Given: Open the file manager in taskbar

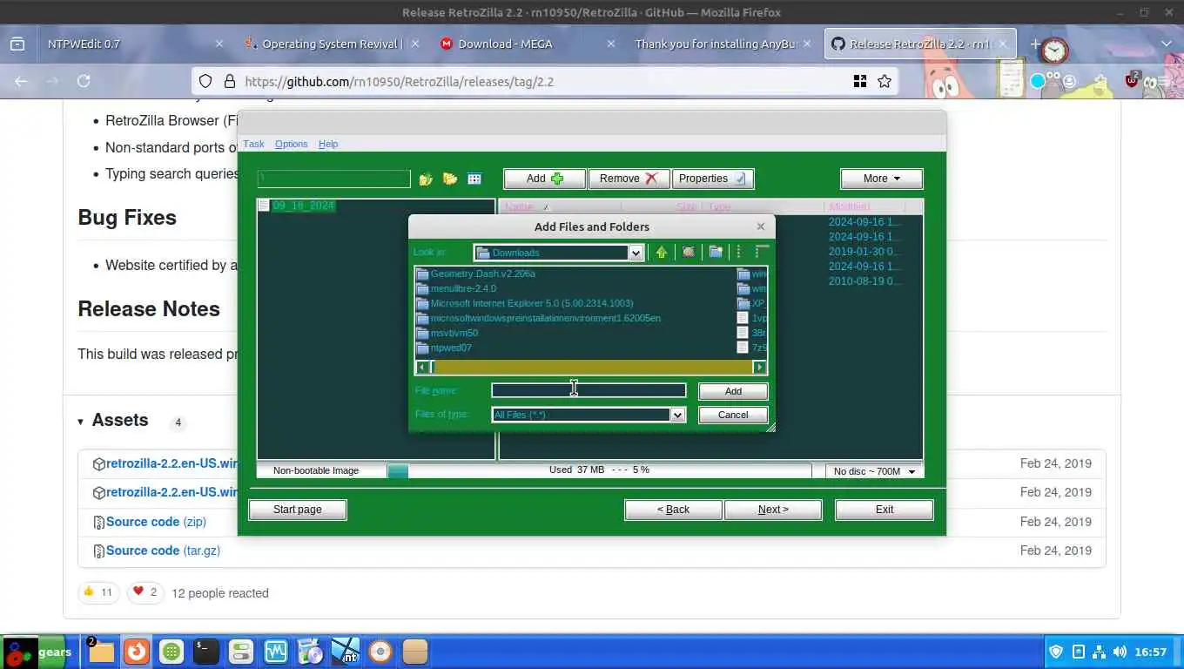Looking at the screenshot, I should [x=101, y=652].
